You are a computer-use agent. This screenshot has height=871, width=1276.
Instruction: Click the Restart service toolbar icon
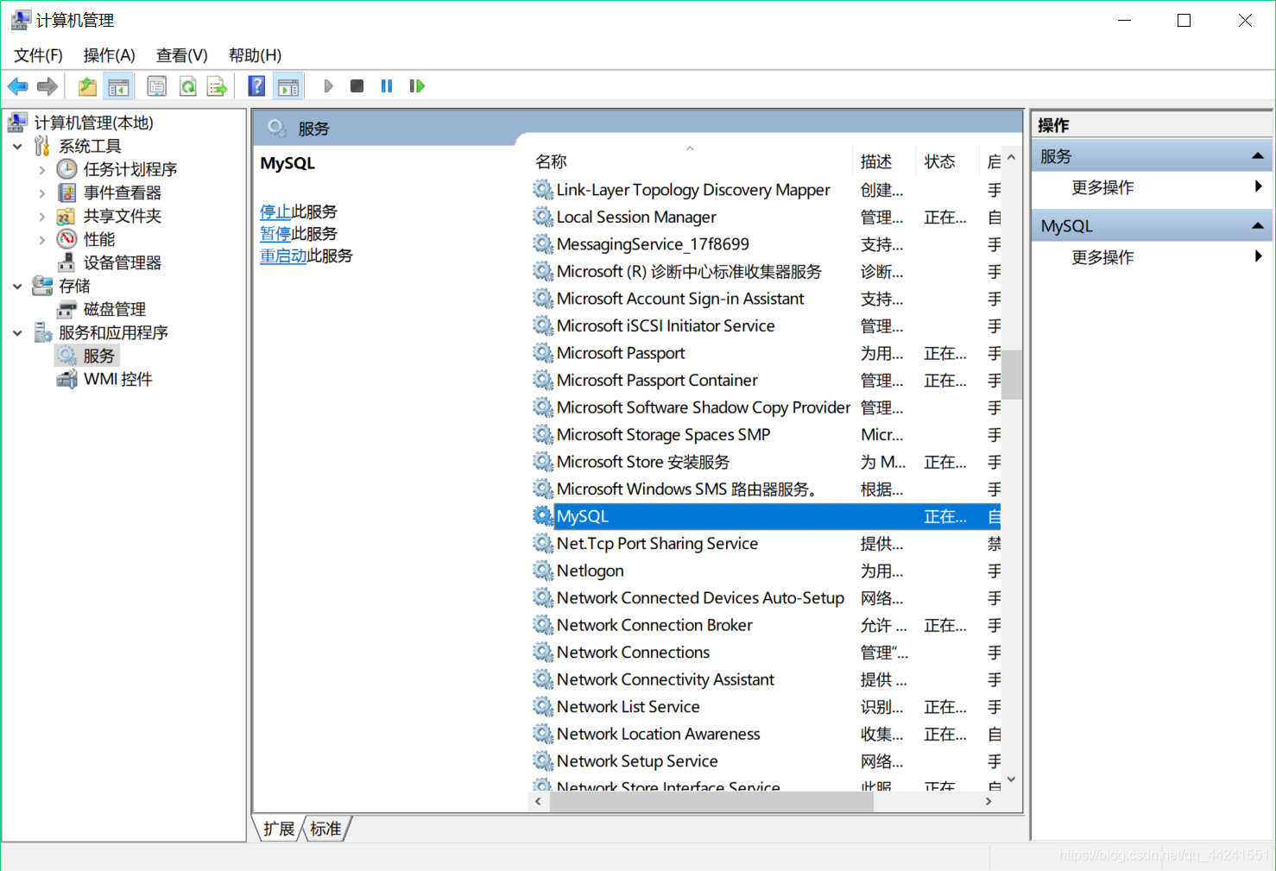[x=417, y=86]
